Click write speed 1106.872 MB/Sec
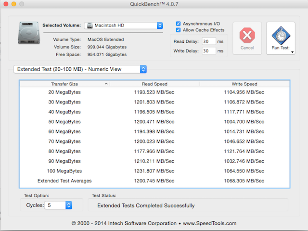 [244, 102]
